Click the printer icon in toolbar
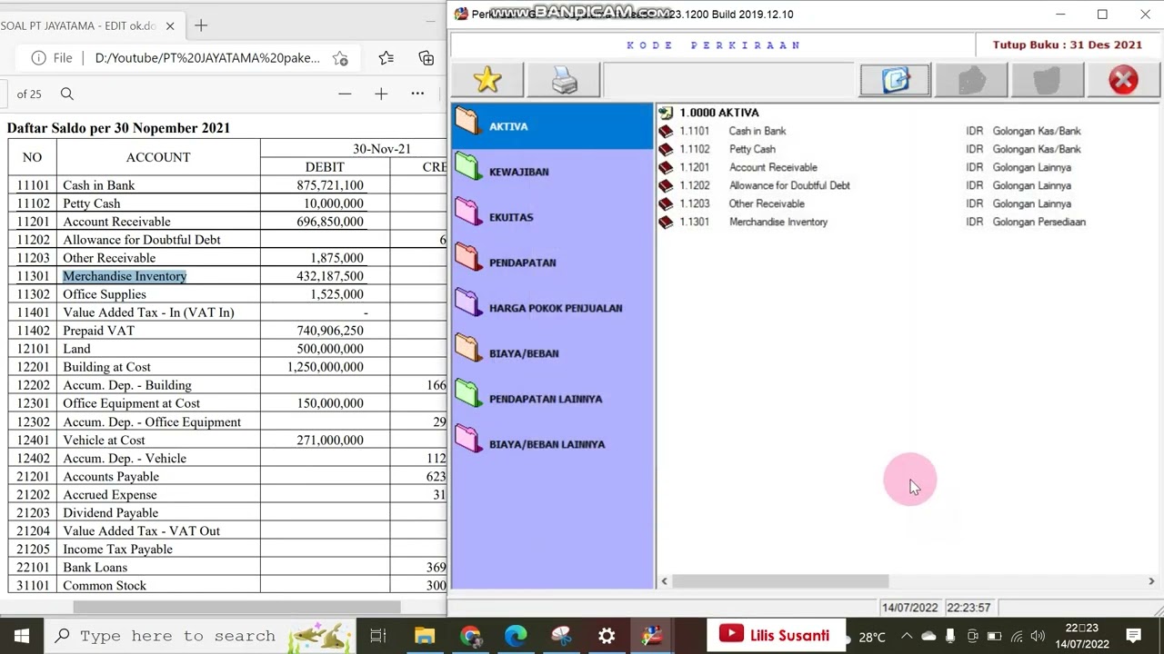The image size is (1164, 654). click(x=564, y=80)
